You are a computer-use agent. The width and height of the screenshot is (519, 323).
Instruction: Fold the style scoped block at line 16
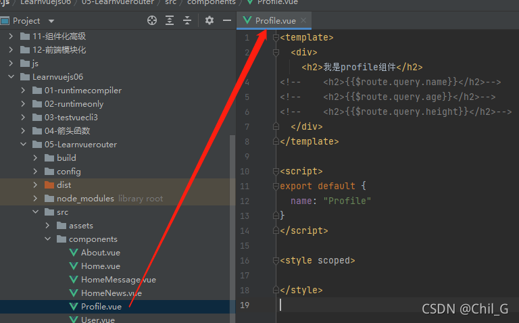click(x=276, y=260)
